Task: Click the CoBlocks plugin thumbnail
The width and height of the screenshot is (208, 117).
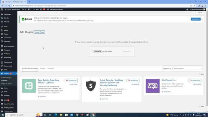Action: (x=29, y=86)
